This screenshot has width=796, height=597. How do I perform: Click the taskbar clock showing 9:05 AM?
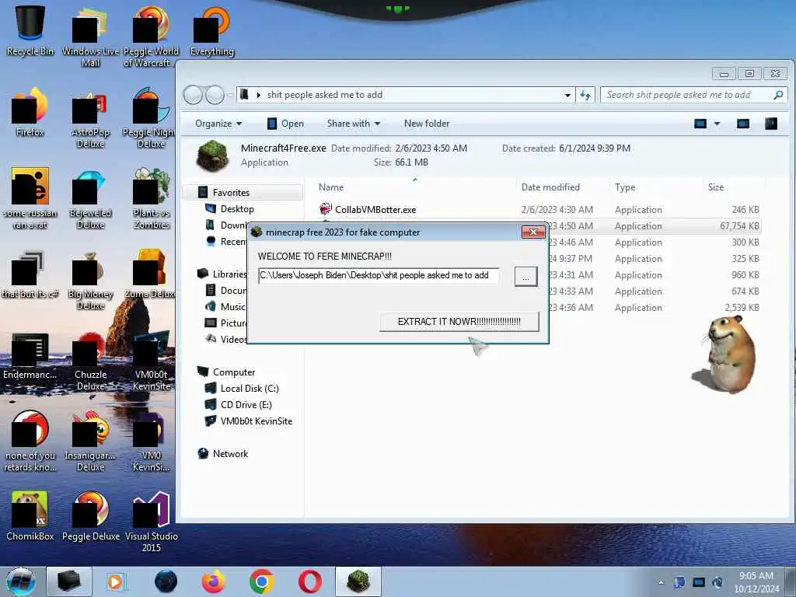[x=756, y=581]
